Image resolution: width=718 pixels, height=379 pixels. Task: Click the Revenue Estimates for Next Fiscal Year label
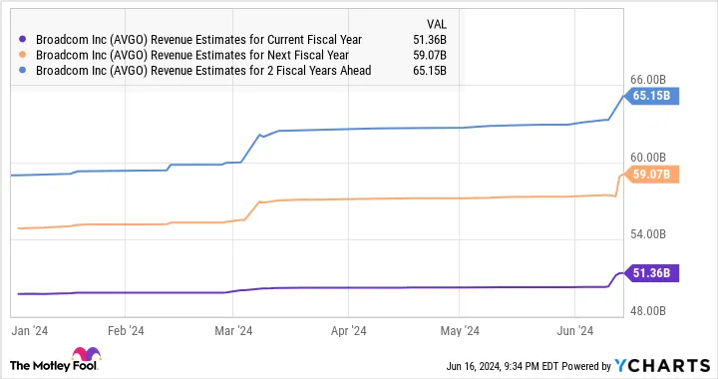pyautogui.click(x=192, y=56)
